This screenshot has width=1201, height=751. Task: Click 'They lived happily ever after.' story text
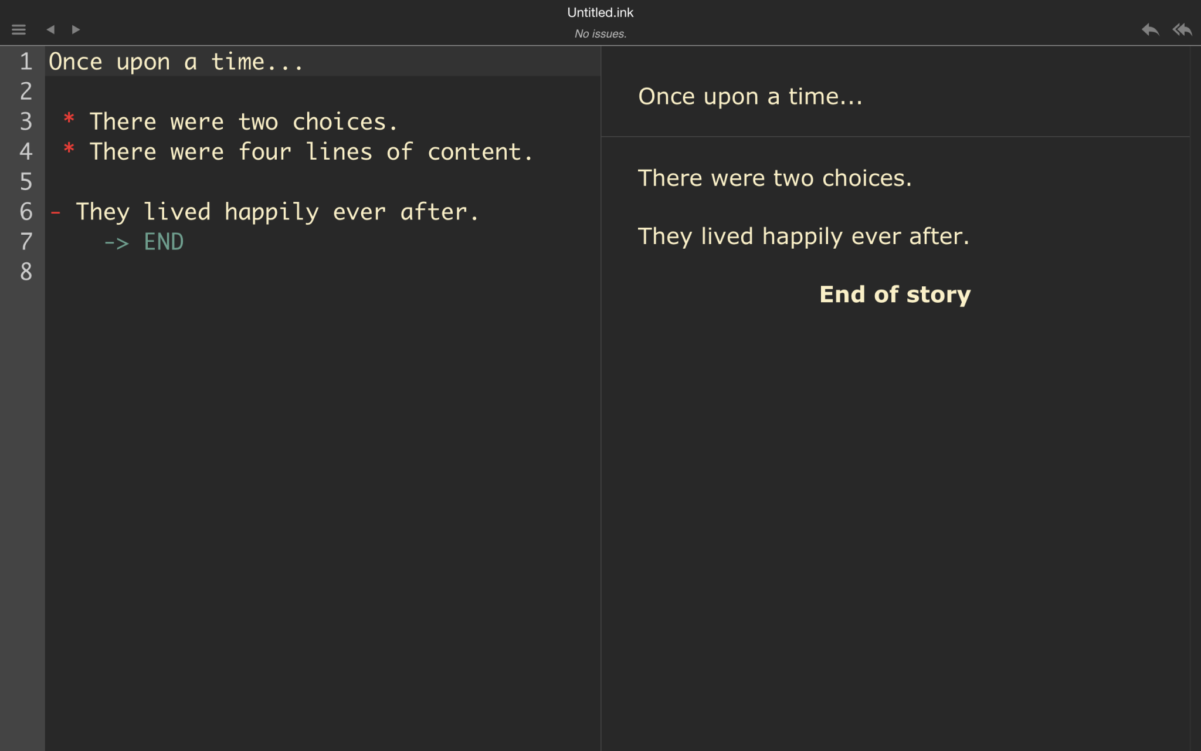tap(803, 235)
